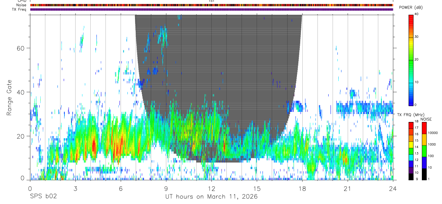The height and width of the screenshot is (204, 442).
Task: Select the 17 tick on the TX FRQ scale
Action: 417,128
